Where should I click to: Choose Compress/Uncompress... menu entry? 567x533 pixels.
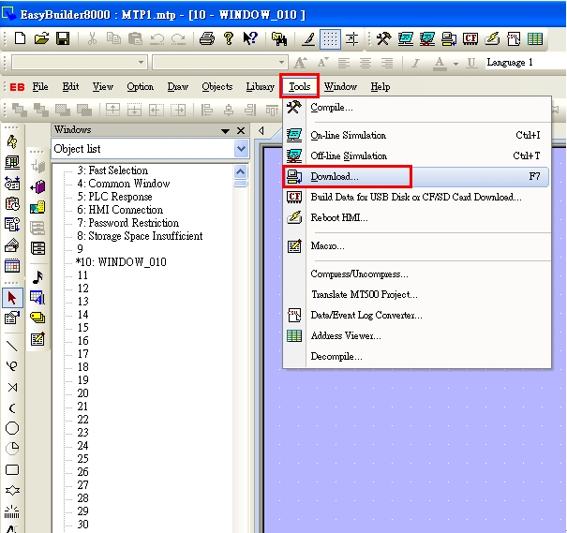(x=417, y=274)
